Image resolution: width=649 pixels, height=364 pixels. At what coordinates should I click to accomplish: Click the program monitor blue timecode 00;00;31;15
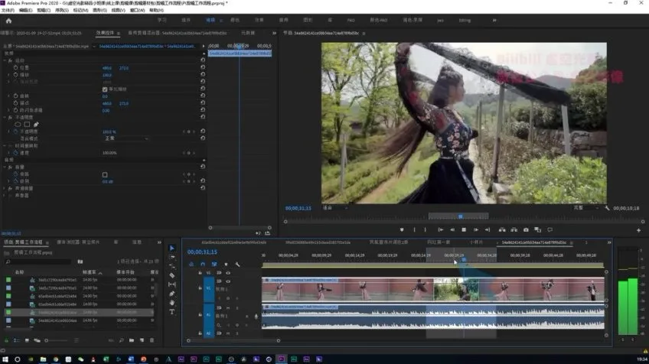[x=300, y=207]
